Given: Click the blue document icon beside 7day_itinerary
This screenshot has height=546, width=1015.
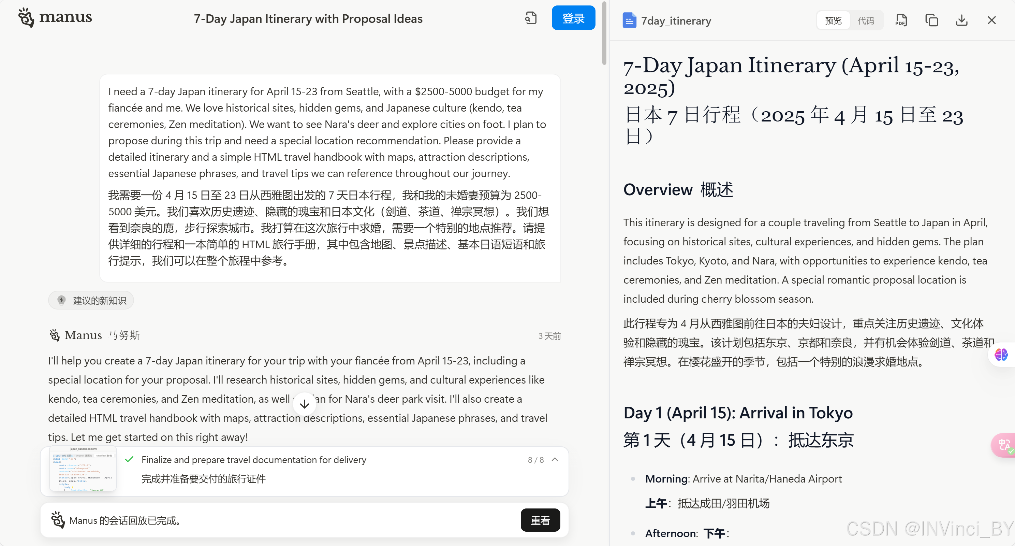Looking at the screenshot, I should pos(629,20).
